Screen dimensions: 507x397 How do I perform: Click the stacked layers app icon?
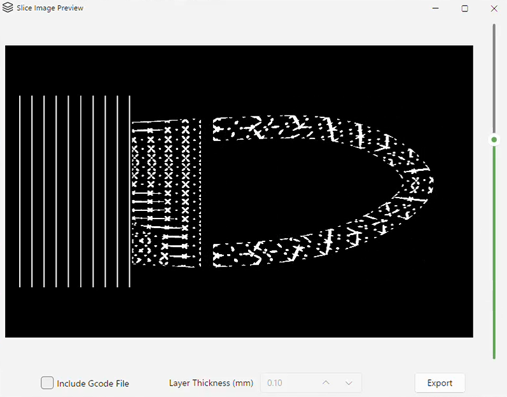pos(8,8)
